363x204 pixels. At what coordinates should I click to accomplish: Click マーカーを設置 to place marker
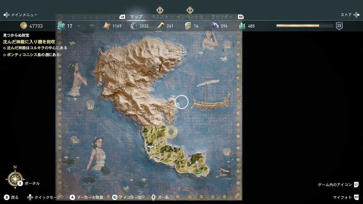point(90,197)
